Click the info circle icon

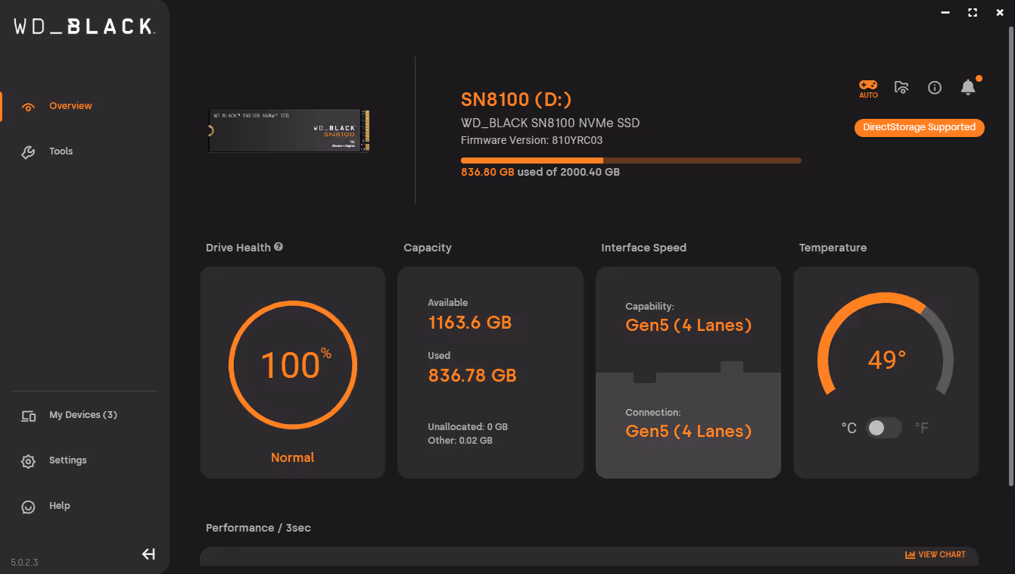click(934, 87)
